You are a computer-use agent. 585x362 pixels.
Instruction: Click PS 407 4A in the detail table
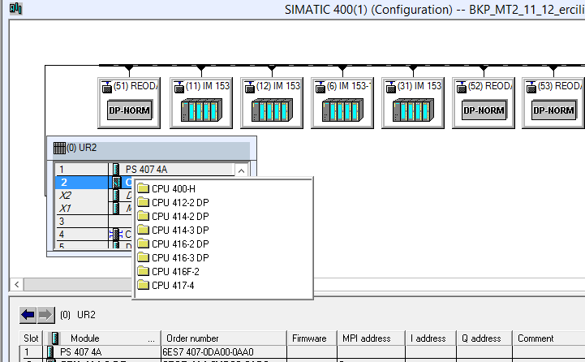(x=80, y=352)
